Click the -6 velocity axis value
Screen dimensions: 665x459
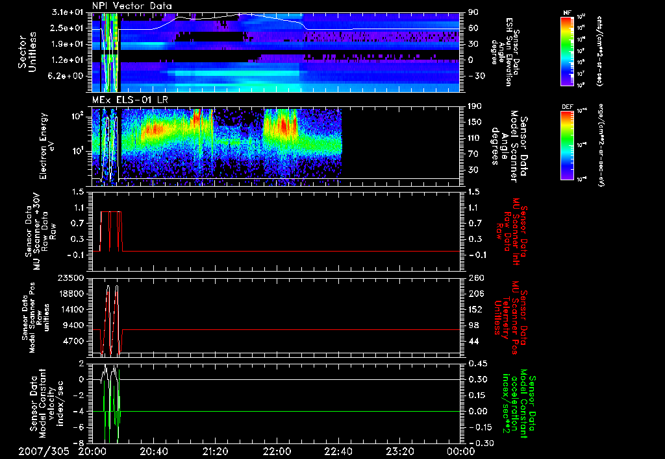tap(79, 427)
